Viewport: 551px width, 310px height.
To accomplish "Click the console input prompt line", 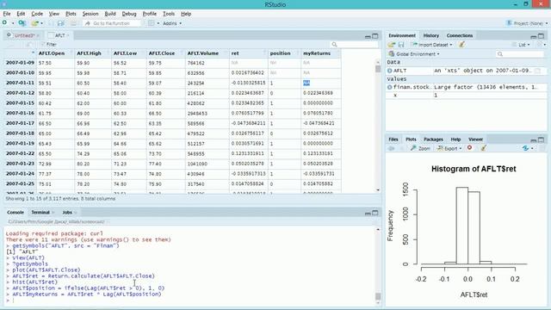I will [x=189, y=301].
